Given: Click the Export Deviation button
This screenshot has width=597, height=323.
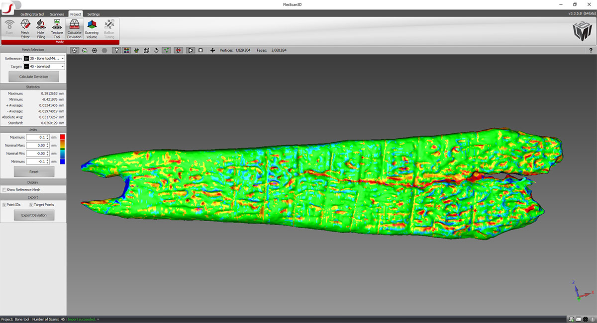Looking at the screenshot, I should 33,215.
